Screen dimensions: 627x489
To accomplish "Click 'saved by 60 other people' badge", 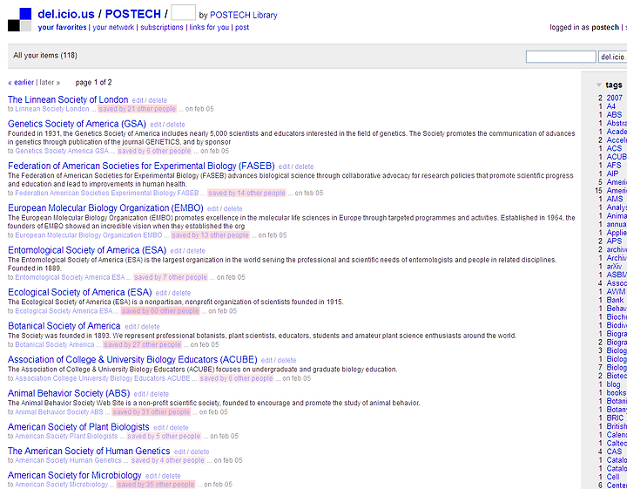I will click(160, 311).
